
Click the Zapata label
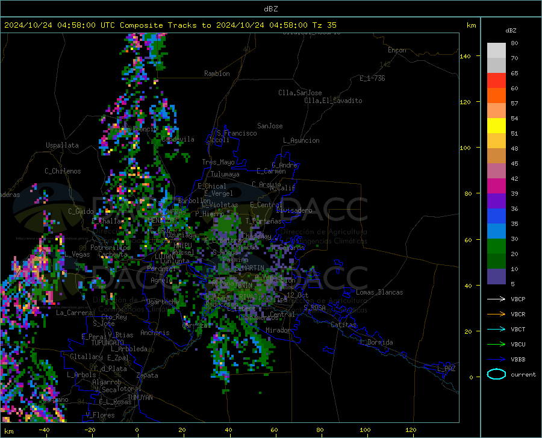148,375
